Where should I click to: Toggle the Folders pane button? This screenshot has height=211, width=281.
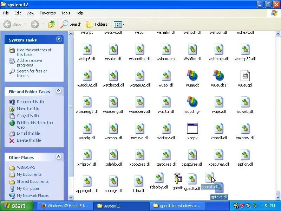tap(97, 24)
